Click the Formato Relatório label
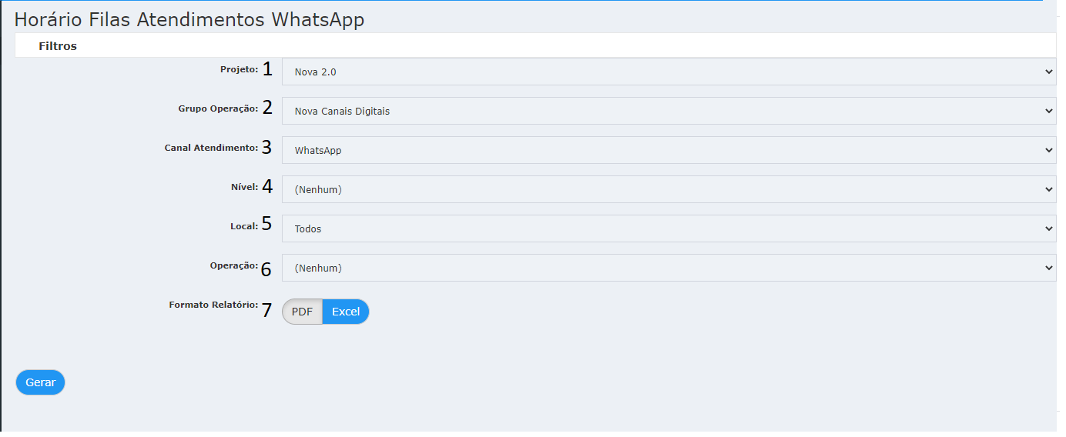Screen dimensions: 1066x437 [213, 305]
